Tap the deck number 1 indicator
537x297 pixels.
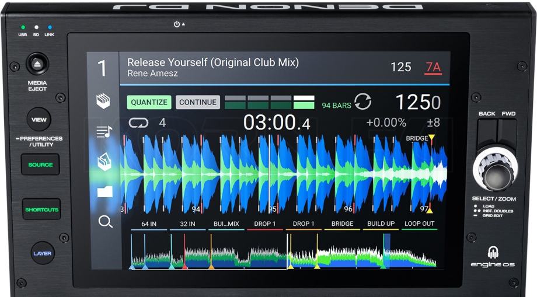pos(102,68)
